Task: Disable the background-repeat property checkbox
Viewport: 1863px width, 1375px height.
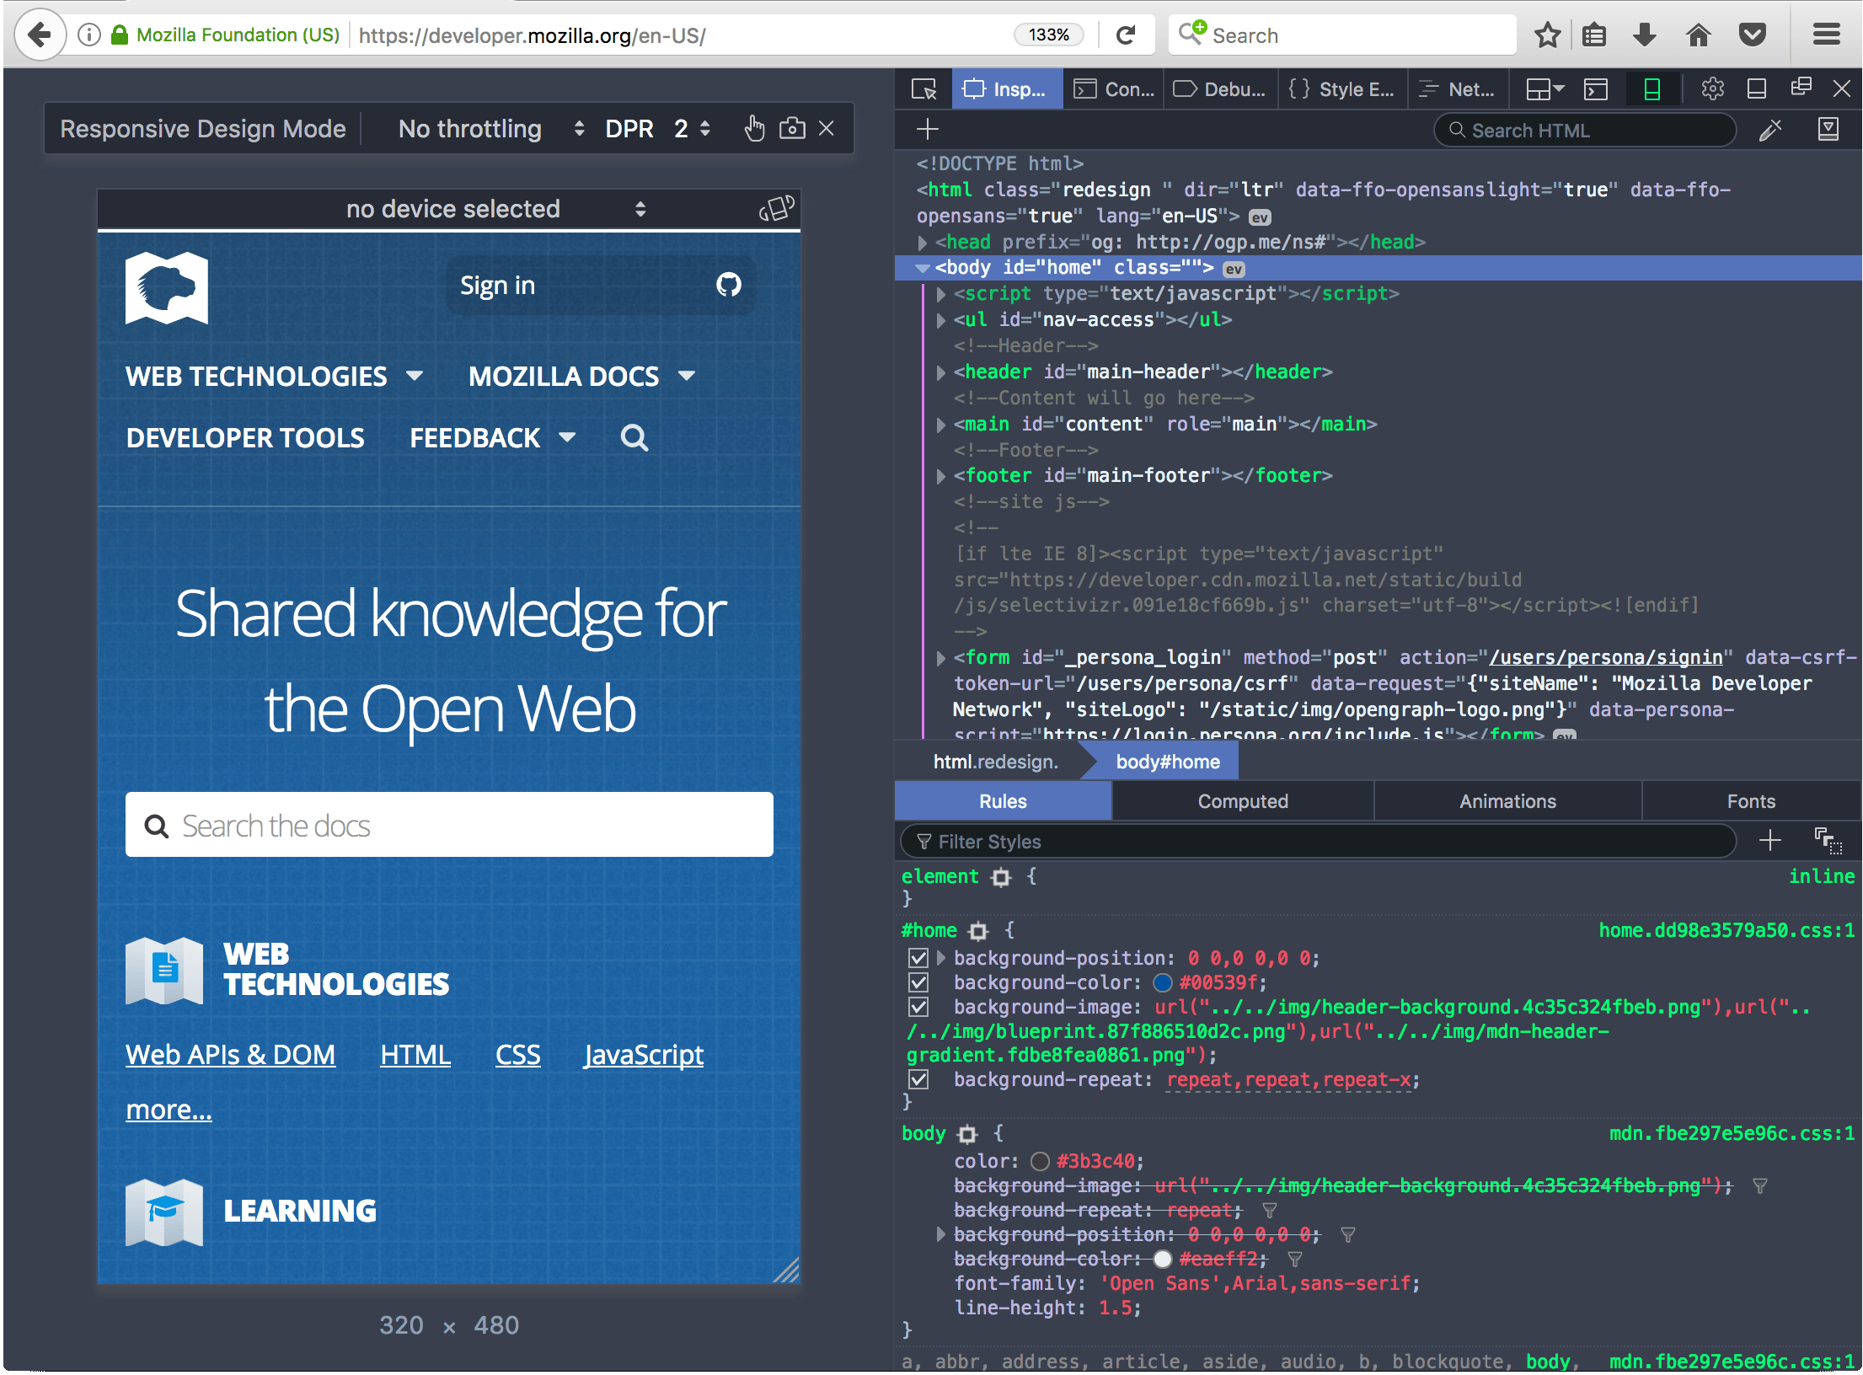Action: 918,1079
